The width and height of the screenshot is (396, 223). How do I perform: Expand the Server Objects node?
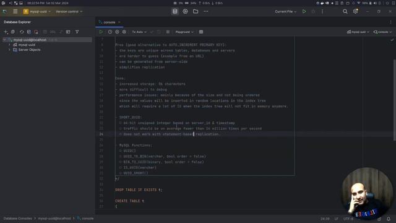pyautogui.click(x=10, y=50)
